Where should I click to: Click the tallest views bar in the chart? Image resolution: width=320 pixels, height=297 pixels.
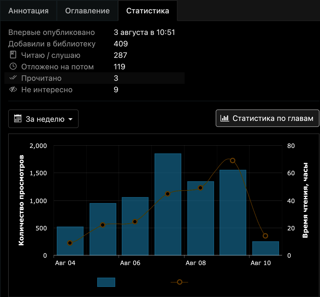coord(168,204)
